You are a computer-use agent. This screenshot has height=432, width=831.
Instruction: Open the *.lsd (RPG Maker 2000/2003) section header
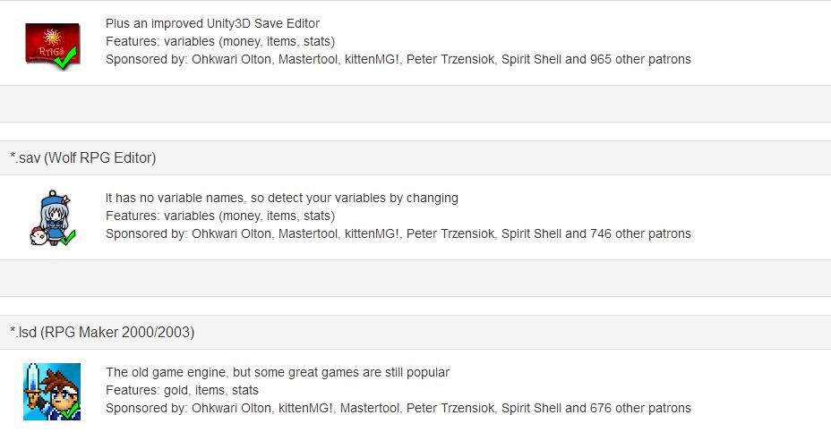pos(102,333)
